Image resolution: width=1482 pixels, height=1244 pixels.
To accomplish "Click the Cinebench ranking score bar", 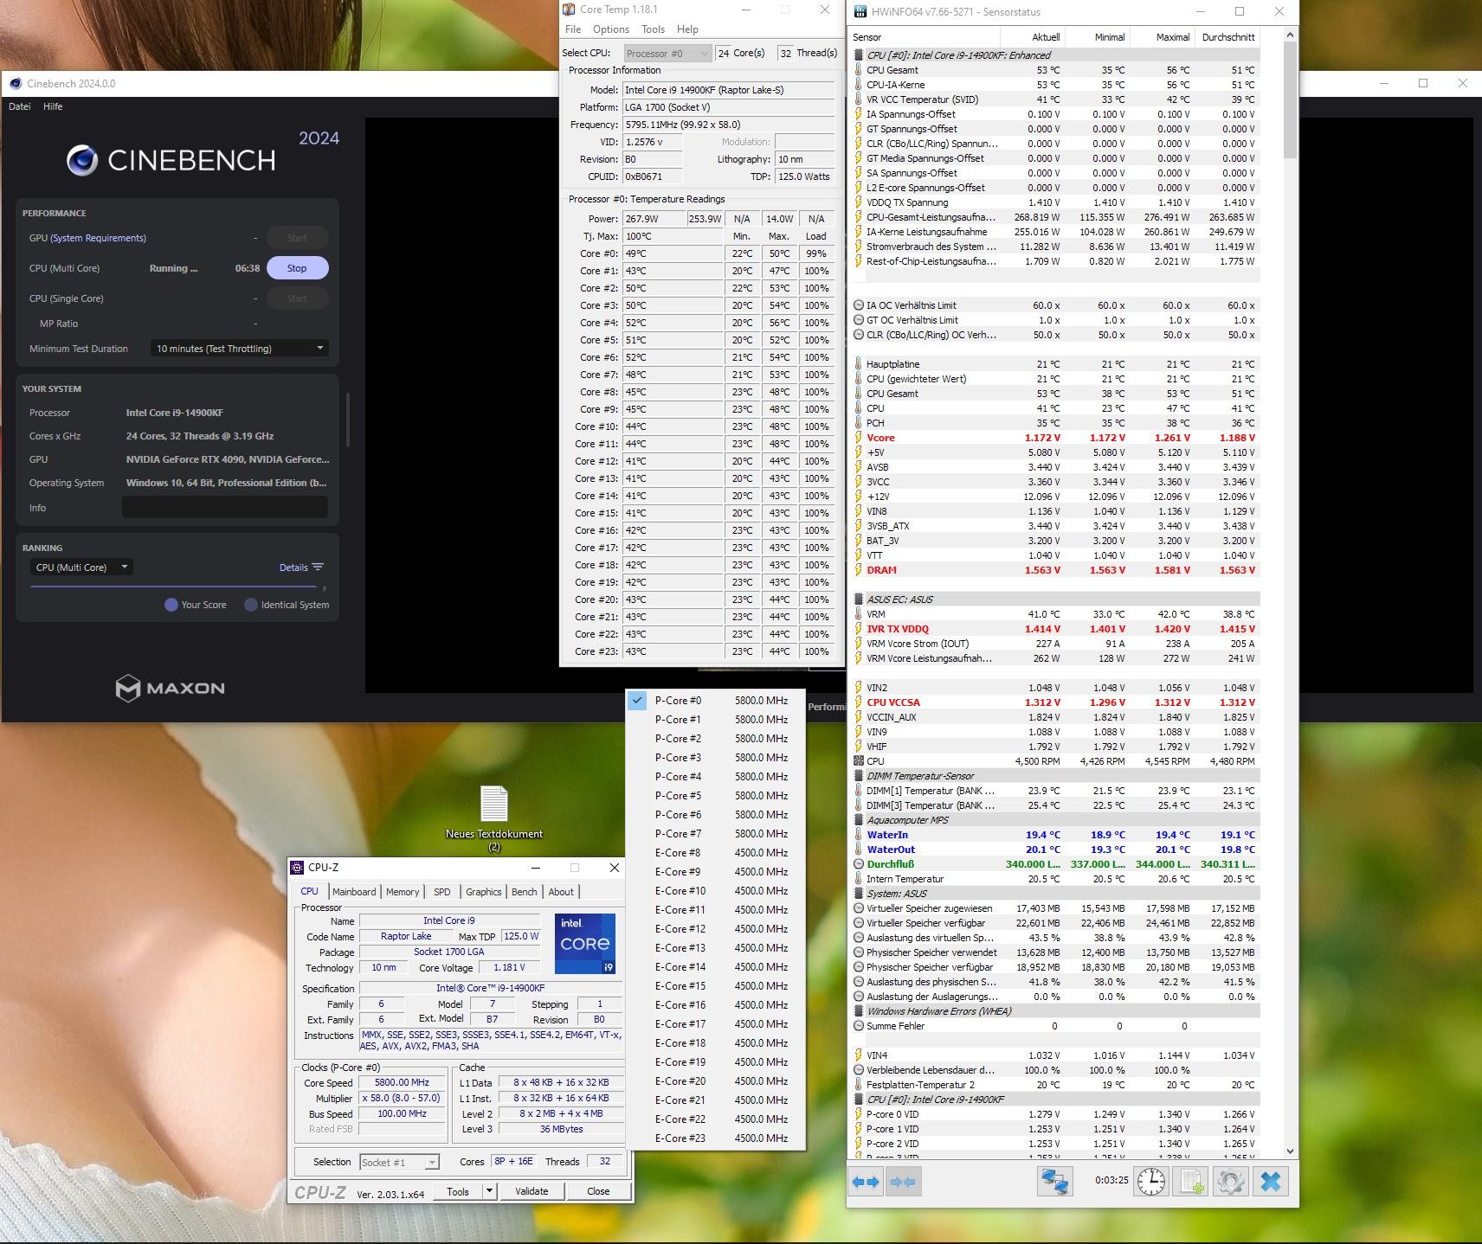I will coord(173,587).
